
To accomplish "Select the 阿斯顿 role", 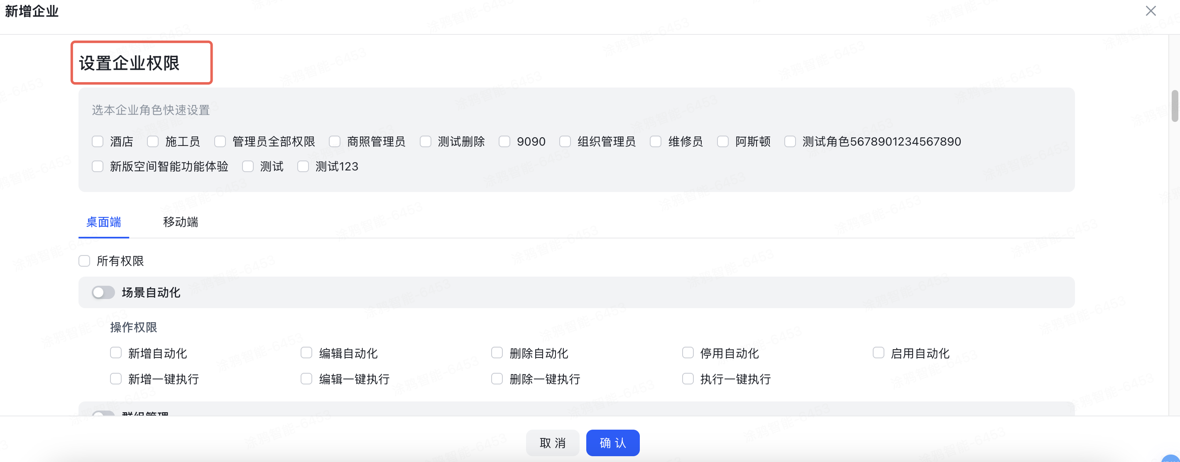I will click(722, 142).
